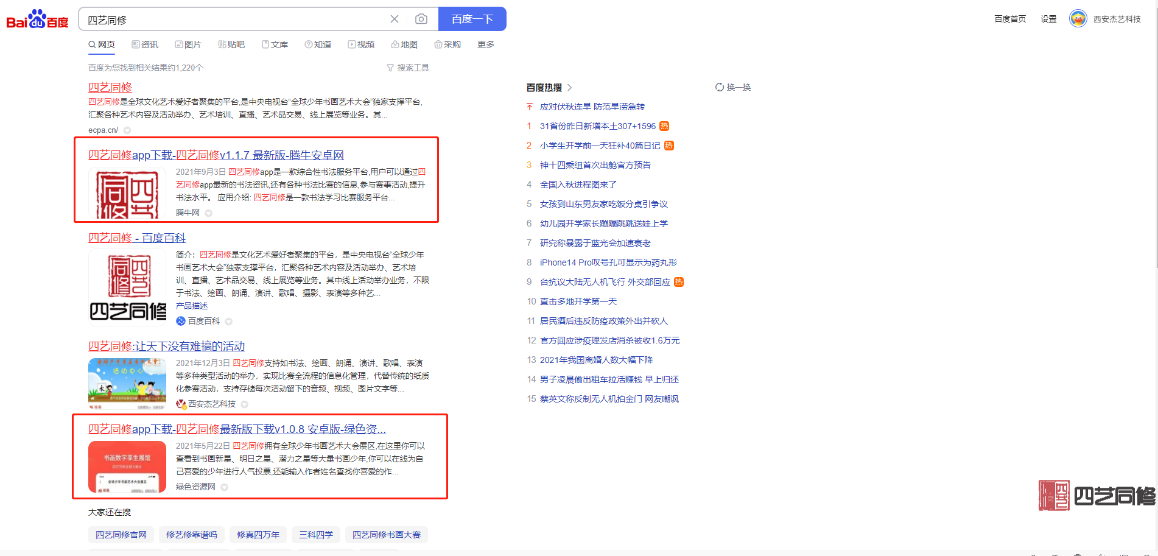Screen dimensions: 1158x556
Task: Open pinned hot topic 应对伏秋连旱
Action: 592,107
